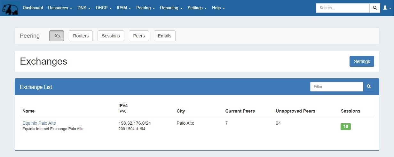Expand the Resources dropdown menu
The width and height of the screenshot is (394, 157).
60,8
